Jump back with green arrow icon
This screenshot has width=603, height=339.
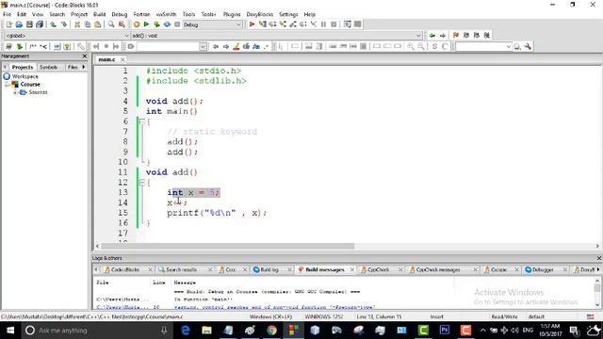(x=432, y=36)
